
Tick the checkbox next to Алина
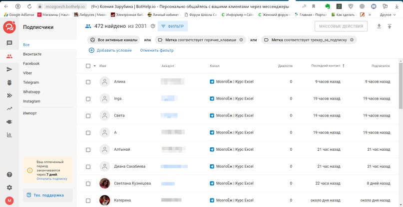88,82
